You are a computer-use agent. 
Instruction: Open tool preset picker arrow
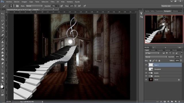point(7,6)
